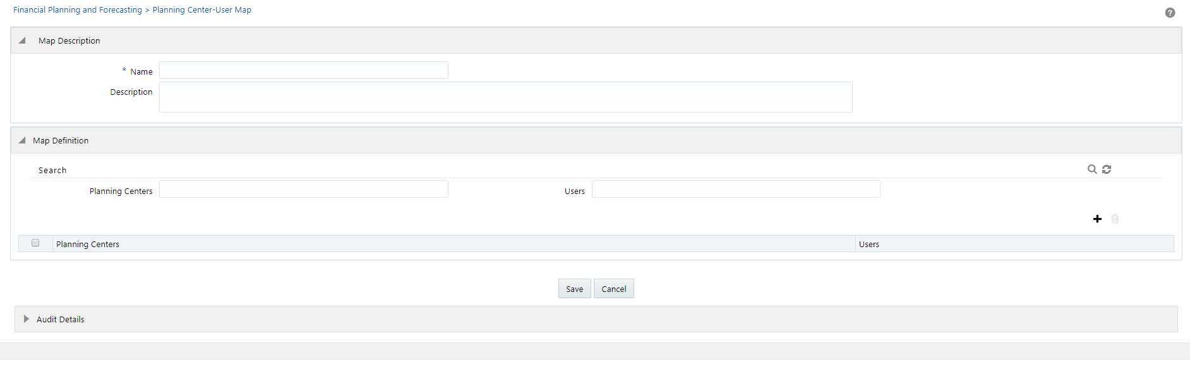
Task: Focus the Description text area
Action: click(506, 97)
